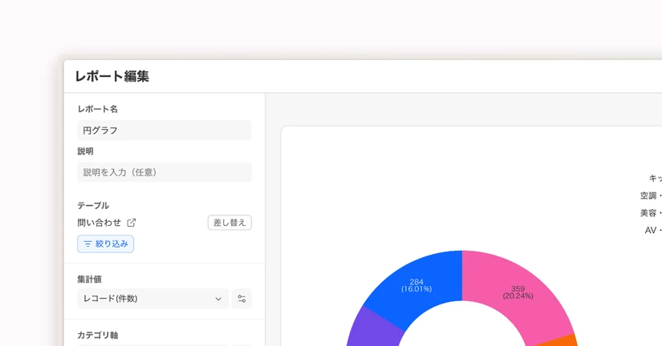This screenshot has width=662, height=346.
Task: Click the レポート編集 dialog title
Action: click(112, 76)
